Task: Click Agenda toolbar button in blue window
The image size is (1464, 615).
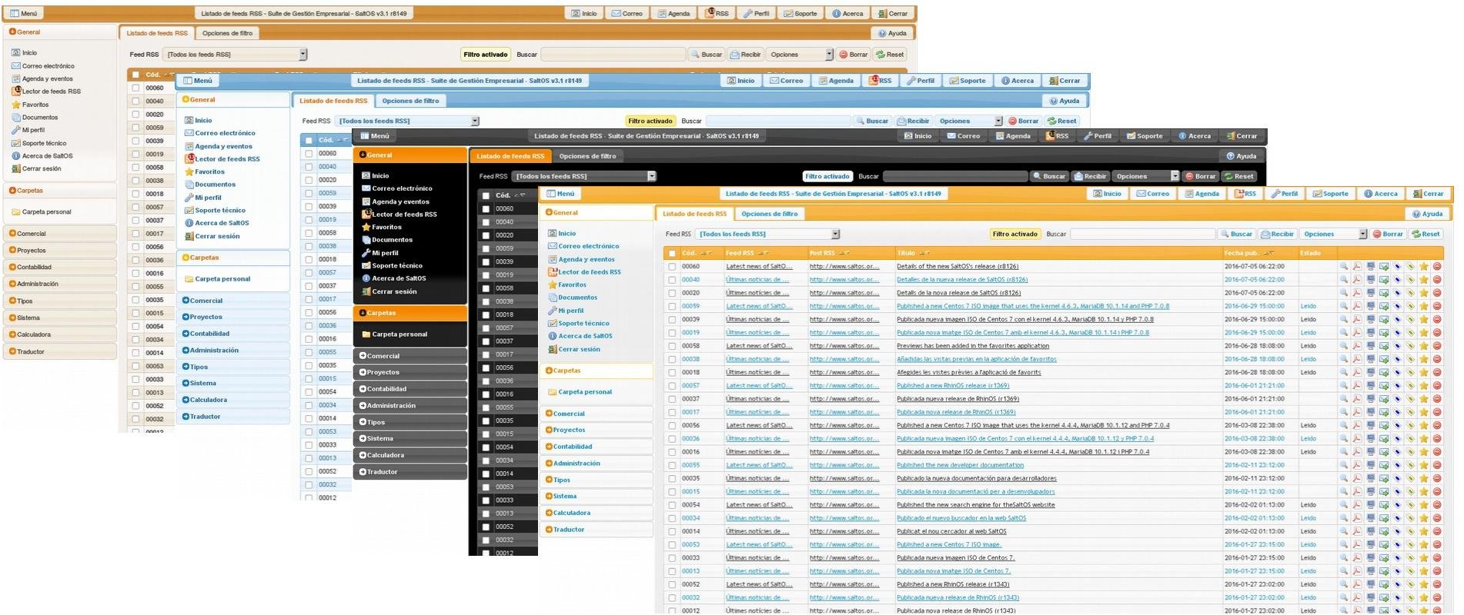Action: 836,81
